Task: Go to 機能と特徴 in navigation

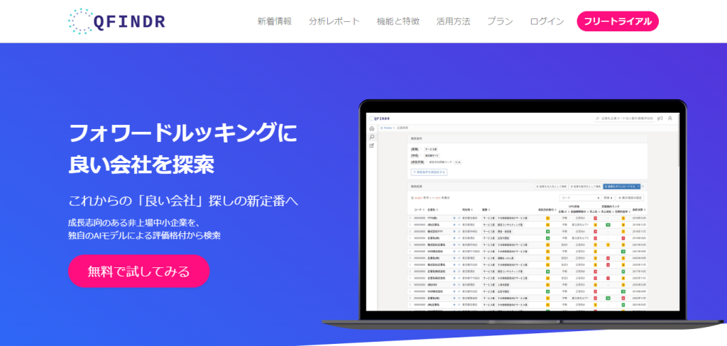Action: click(x=398, y=21)
